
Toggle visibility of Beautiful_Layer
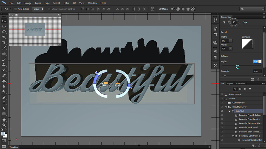pos(222,107)
